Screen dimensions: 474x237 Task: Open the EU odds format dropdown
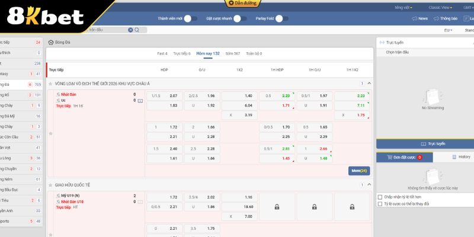pos(448,30)
